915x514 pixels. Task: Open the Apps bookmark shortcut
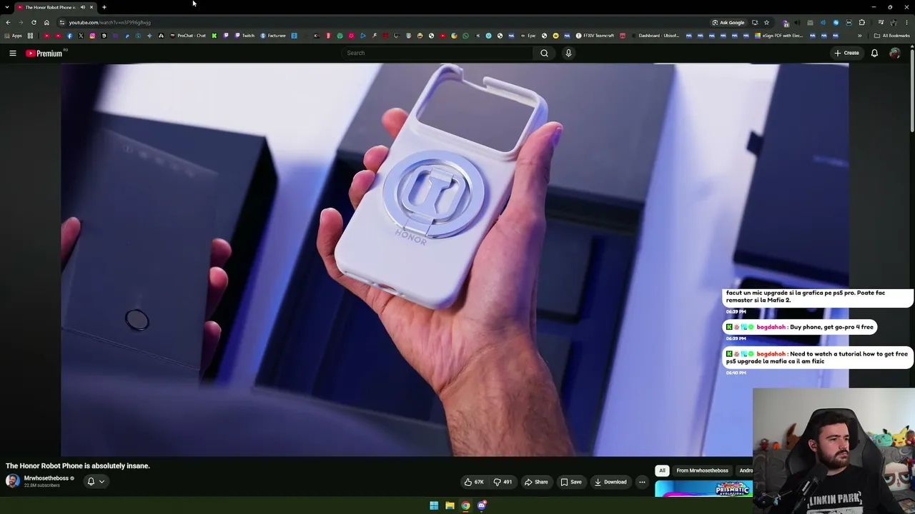(14, 36)
